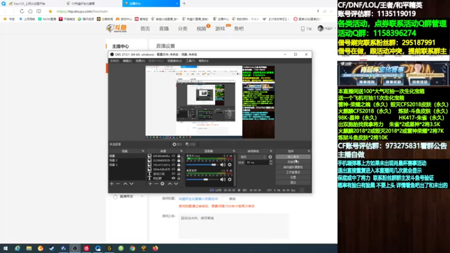The width and height of the screenshot is (450, 253).
Task: Toggle visibility of the 活动介绍 text source
Action: tap(173, 174)
